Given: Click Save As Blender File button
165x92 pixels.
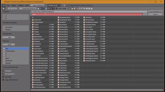Looking at the screenshot, I should coord(155,11).
